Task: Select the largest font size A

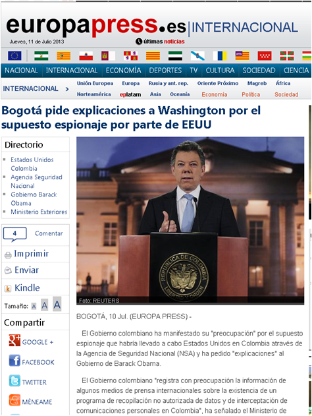Action: coord(57,304)
